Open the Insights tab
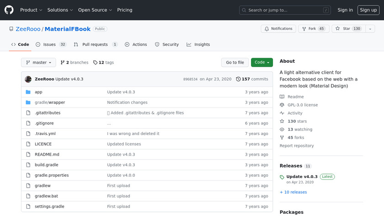The width and height of the screenshot is (384, 216). point(198,44)
